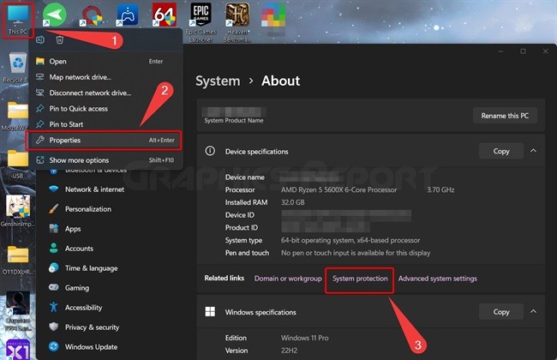
Task: Choose Pin to Start in context menu
Action: (105, 124)
